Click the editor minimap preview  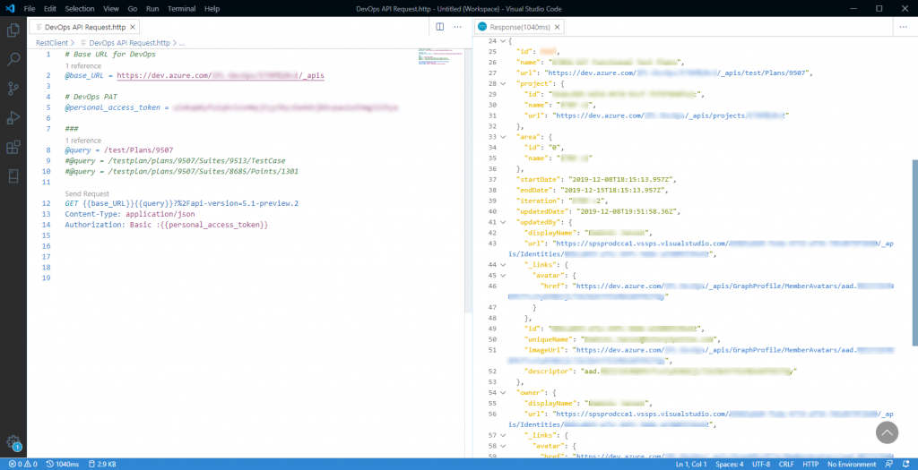tap(441, 57)
